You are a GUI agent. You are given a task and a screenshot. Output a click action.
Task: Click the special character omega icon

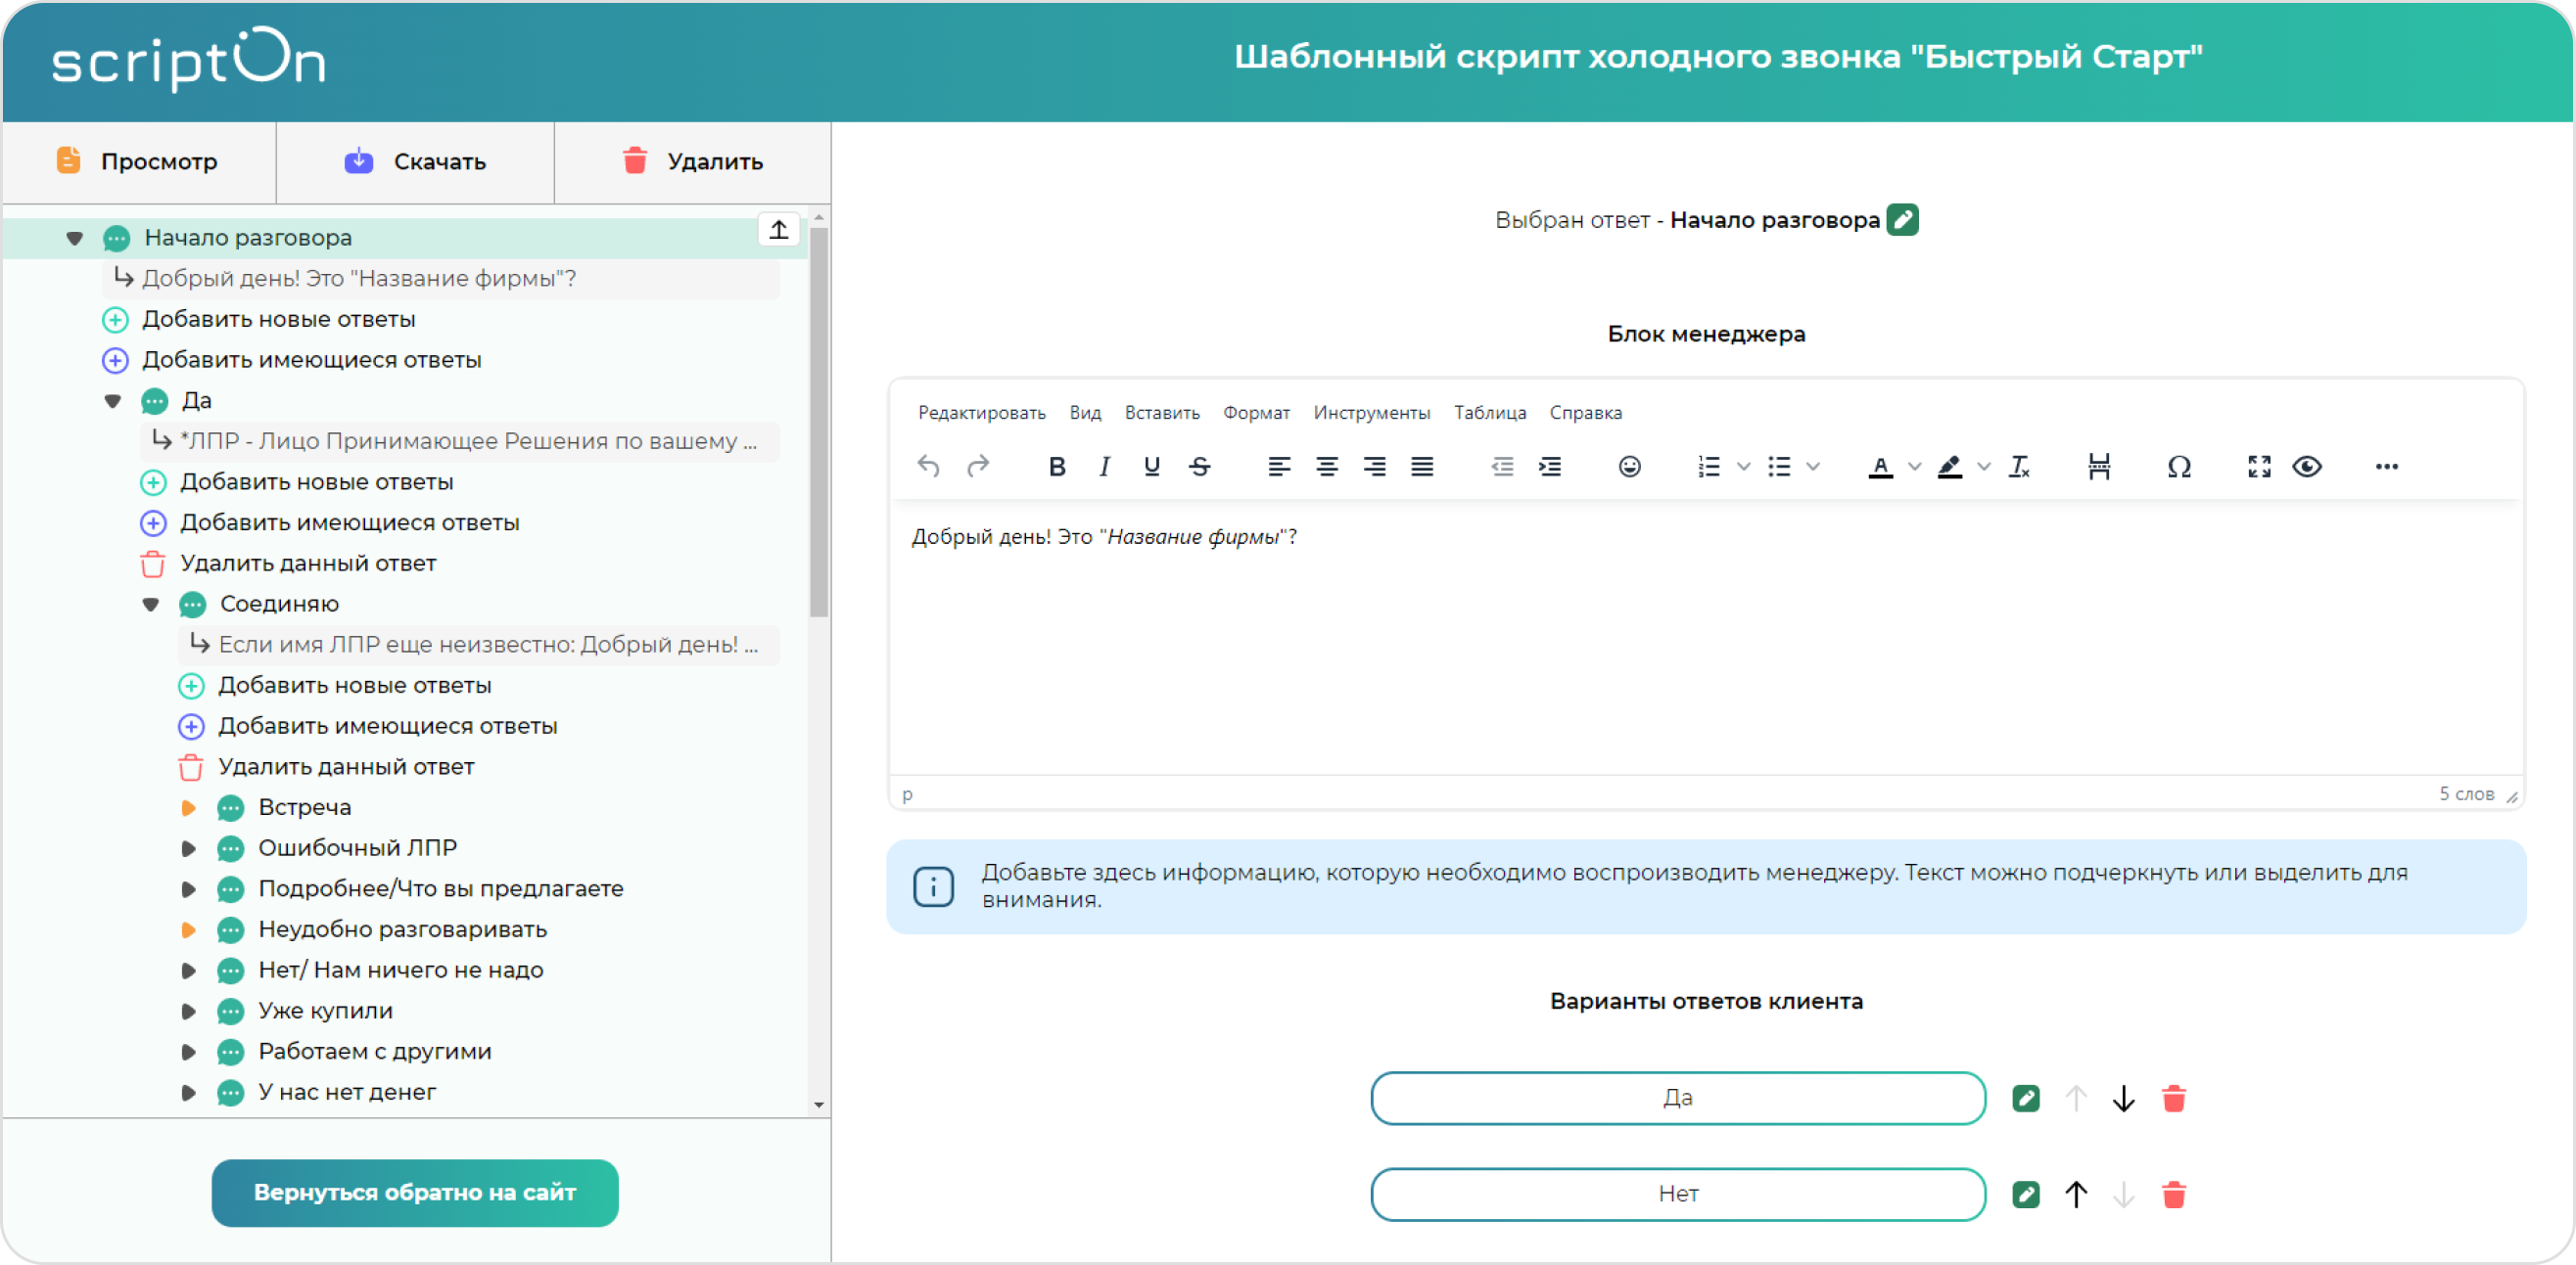[2179, 467]
